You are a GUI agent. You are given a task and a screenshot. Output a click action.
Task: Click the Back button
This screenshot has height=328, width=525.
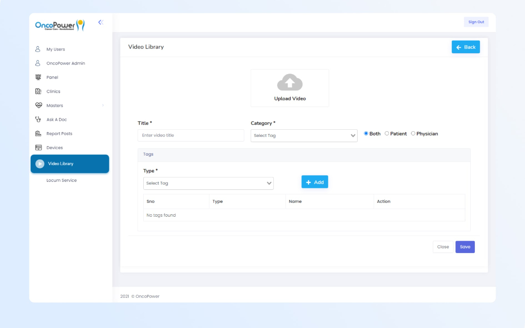click(466, 47)
